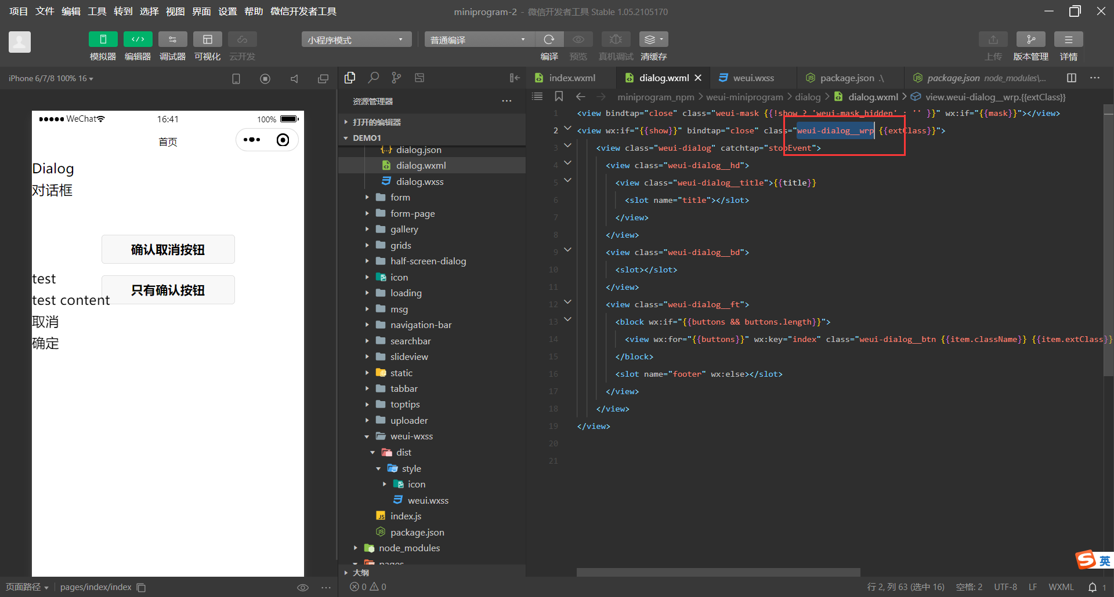
Task: Open the 设置 menu
Action: 227,12
